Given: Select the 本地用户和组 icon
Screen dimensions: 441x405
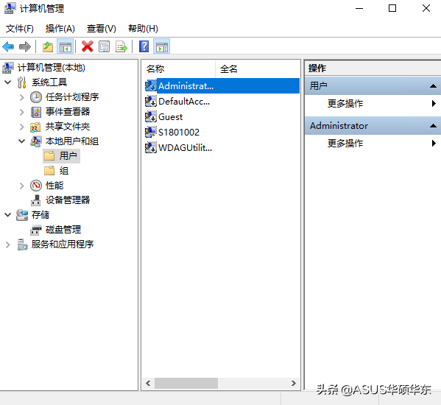Looking at the screenshot, I should tap(36, 141).
